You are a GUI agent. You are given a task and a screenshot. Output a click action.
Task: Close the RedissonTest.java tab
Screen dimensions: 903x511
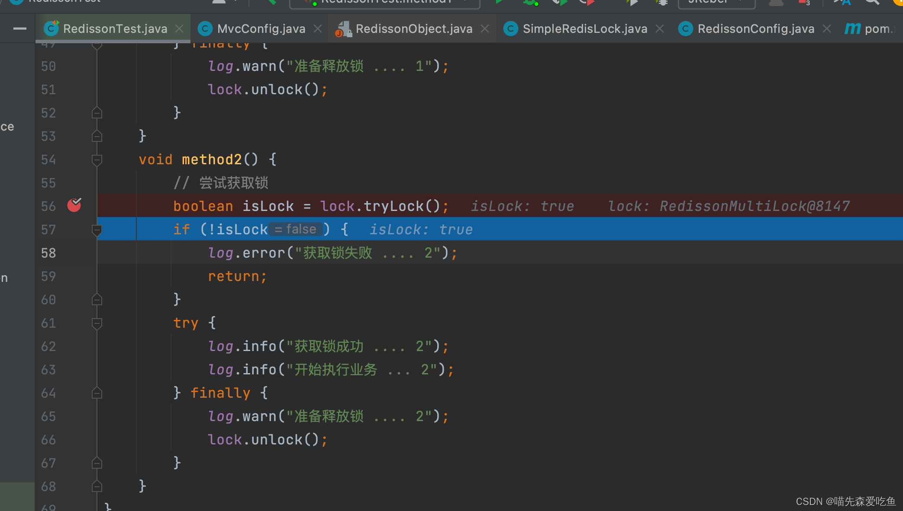pyautogui.click(x=179, y=29)
